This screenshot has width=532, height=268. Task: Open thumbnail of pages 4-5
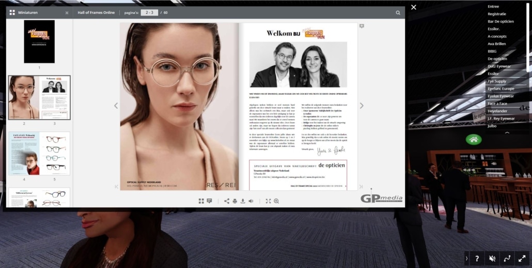pyautogui.click(x=39, y=154)
